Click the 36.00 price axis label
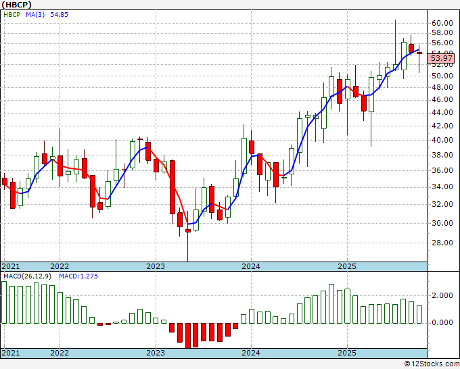Image resolution: width=460 pixels, height=369 pixels. click(442, 170)
